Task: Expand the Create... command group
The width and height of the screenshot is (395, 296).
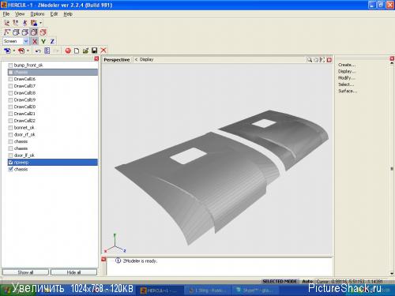Action: (347, 65)
